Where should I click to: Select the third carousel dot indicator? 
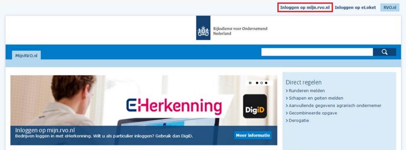266,83
